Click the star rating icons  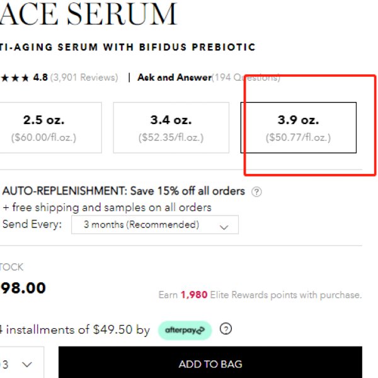[x=14, y=78]
